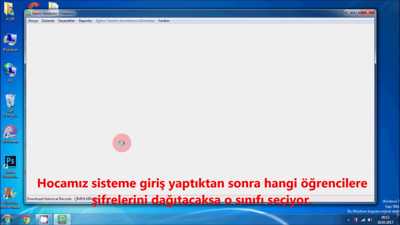Click the red flag Action Center tray icon
The height and width of the screenshot is (225, 400).
pyautogui.click(x=356, y=220)
